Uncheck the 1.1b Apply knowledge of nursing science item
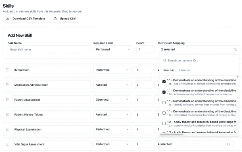 point(164,82)
